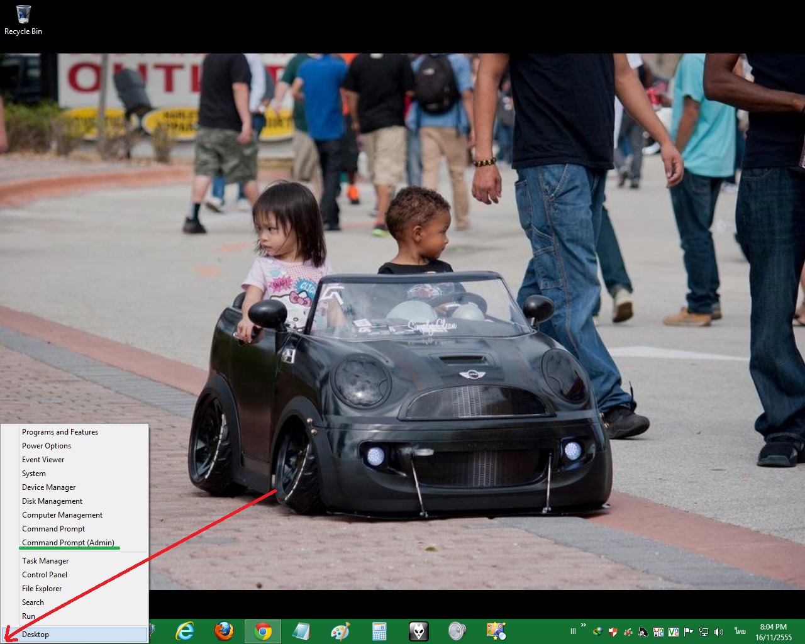Open Calculator from the taskbar

pos(379,631)
